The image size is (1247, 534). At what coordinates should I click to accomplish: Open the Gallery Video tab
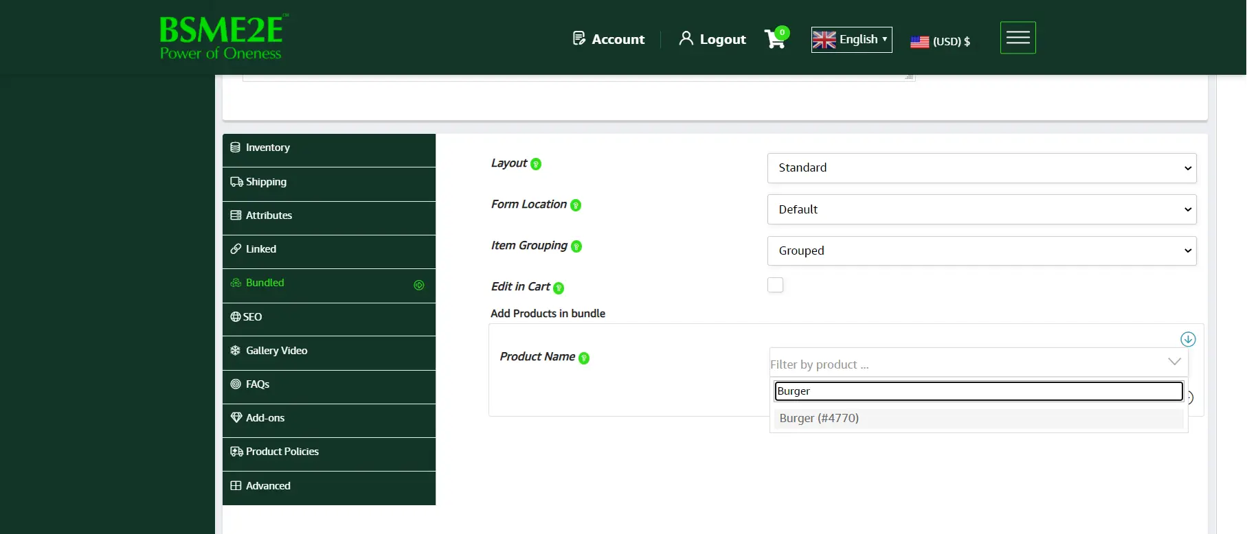(329, 353)
